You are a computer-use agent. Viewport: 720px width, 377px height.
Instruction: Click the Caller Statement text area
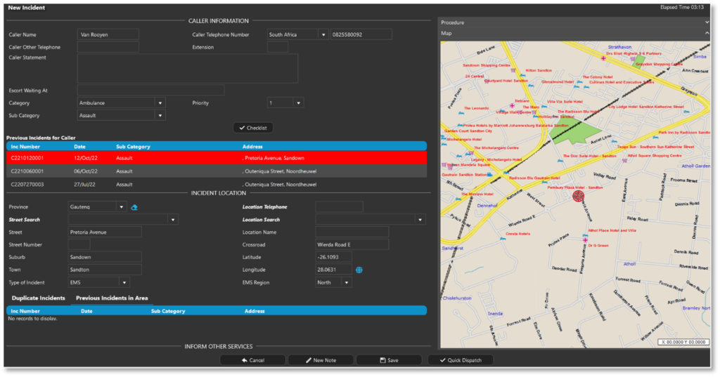187,68
